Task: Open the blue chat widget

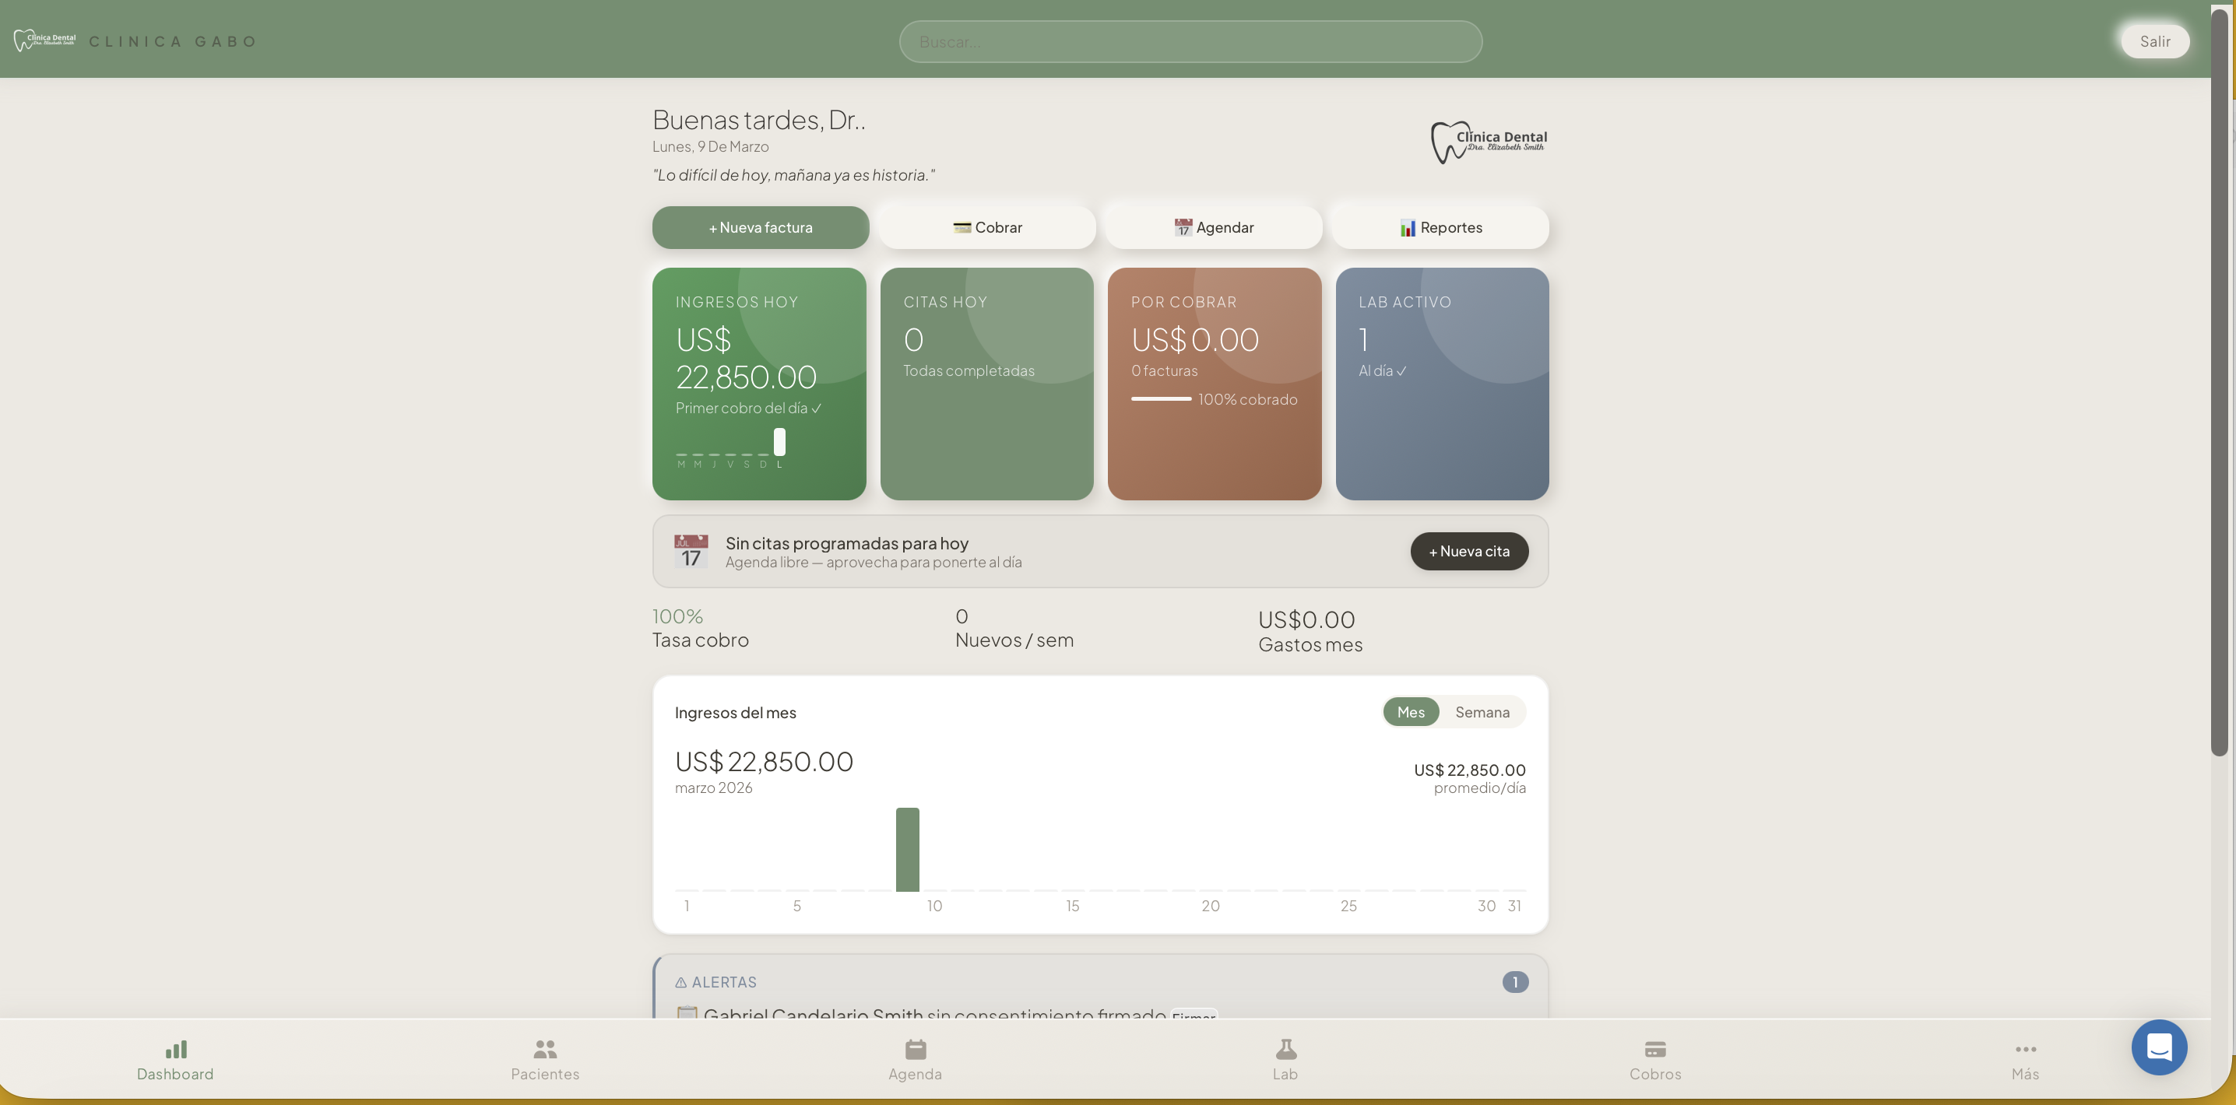Action: (x=2159, y=1047)
